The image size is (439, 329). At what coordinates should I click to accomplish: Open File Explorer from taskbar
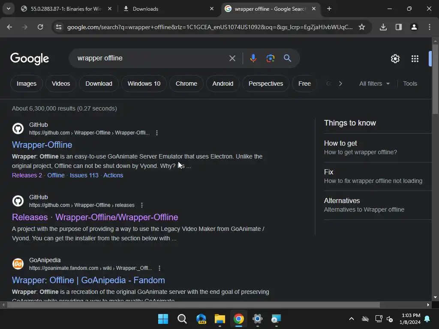(220, 319)
